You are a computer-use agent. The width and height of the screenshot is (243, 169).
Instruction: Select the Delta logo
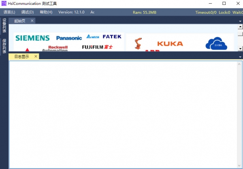click(x=93, y=36)
